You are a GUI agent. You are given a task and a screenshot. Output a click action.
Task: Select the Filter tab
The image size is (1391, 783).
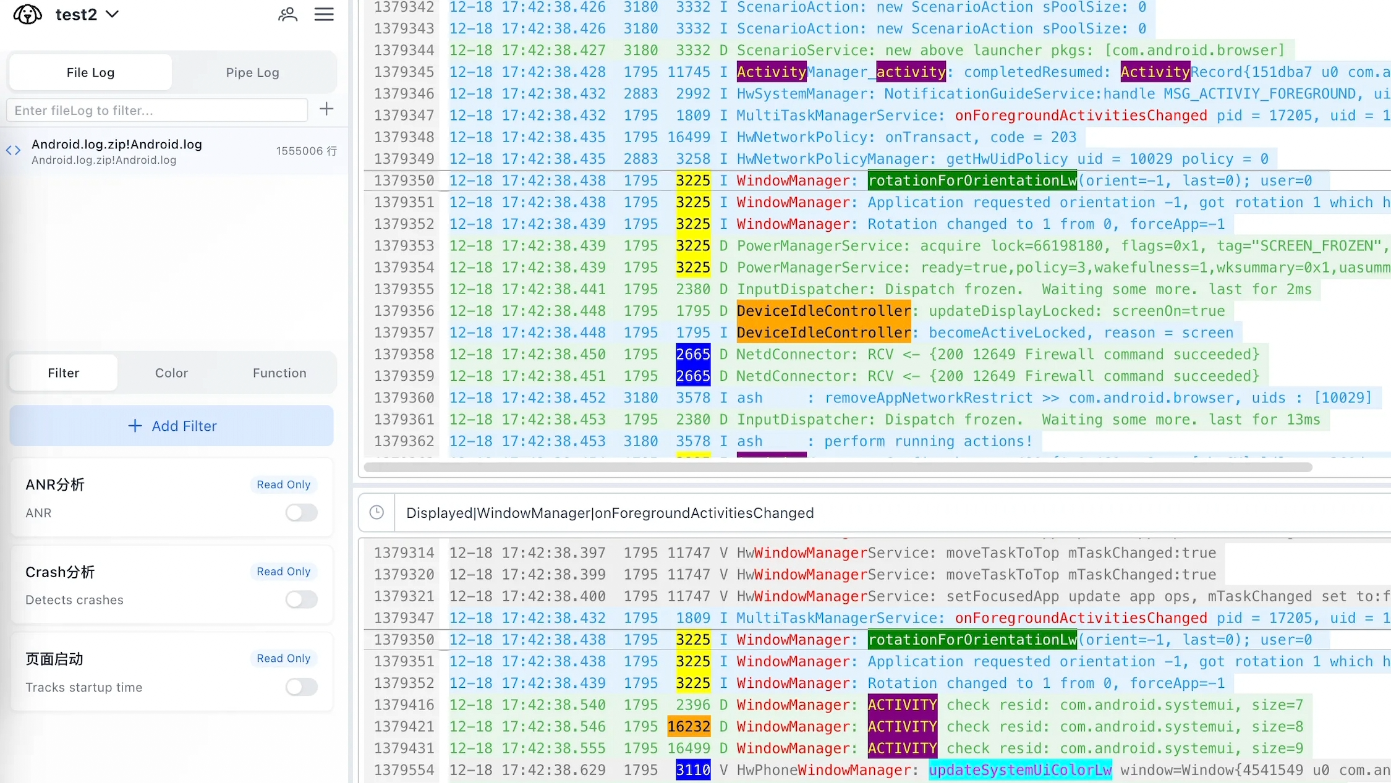coord(64,373)
